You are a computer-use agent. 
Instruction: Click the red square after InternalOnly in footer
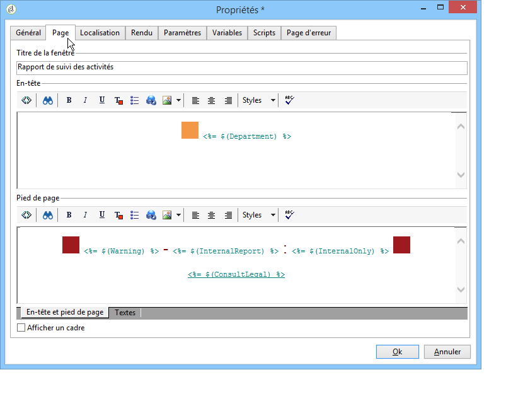coord(401,245)
